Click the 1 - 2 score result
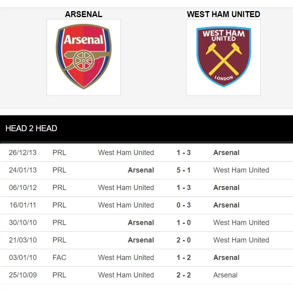Viewport: 293px width, 289px height. click(x=184, y=258)
